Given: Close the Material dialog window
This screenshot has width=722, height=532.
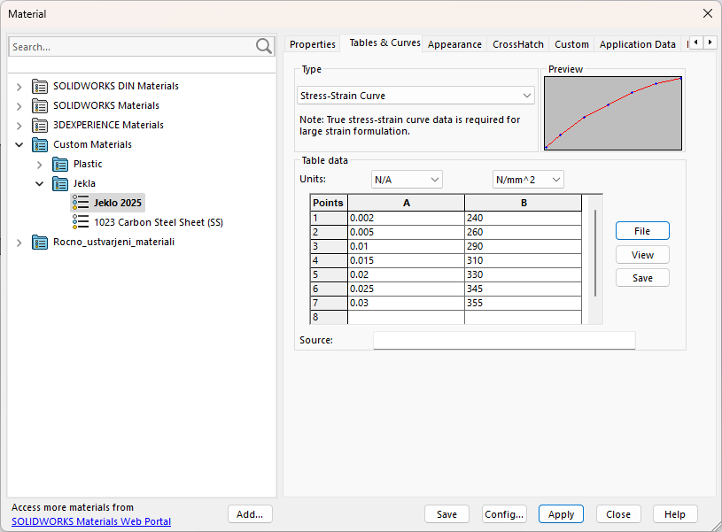Looking at the screenshot, I should click(x=708, y=13).
